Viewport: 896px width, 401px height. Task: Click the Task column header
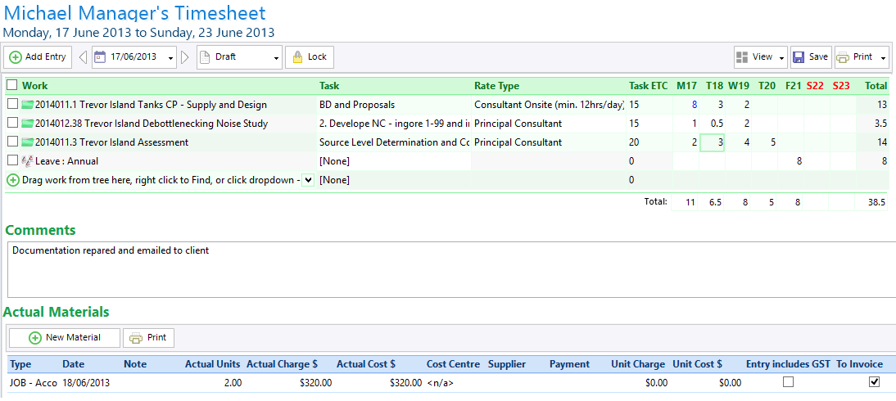tap(329, 86)
